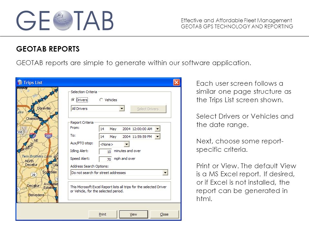Screen dimensions: 309x232
Task: Click the To time 11:59:59 PM
Action: (142, 137)
